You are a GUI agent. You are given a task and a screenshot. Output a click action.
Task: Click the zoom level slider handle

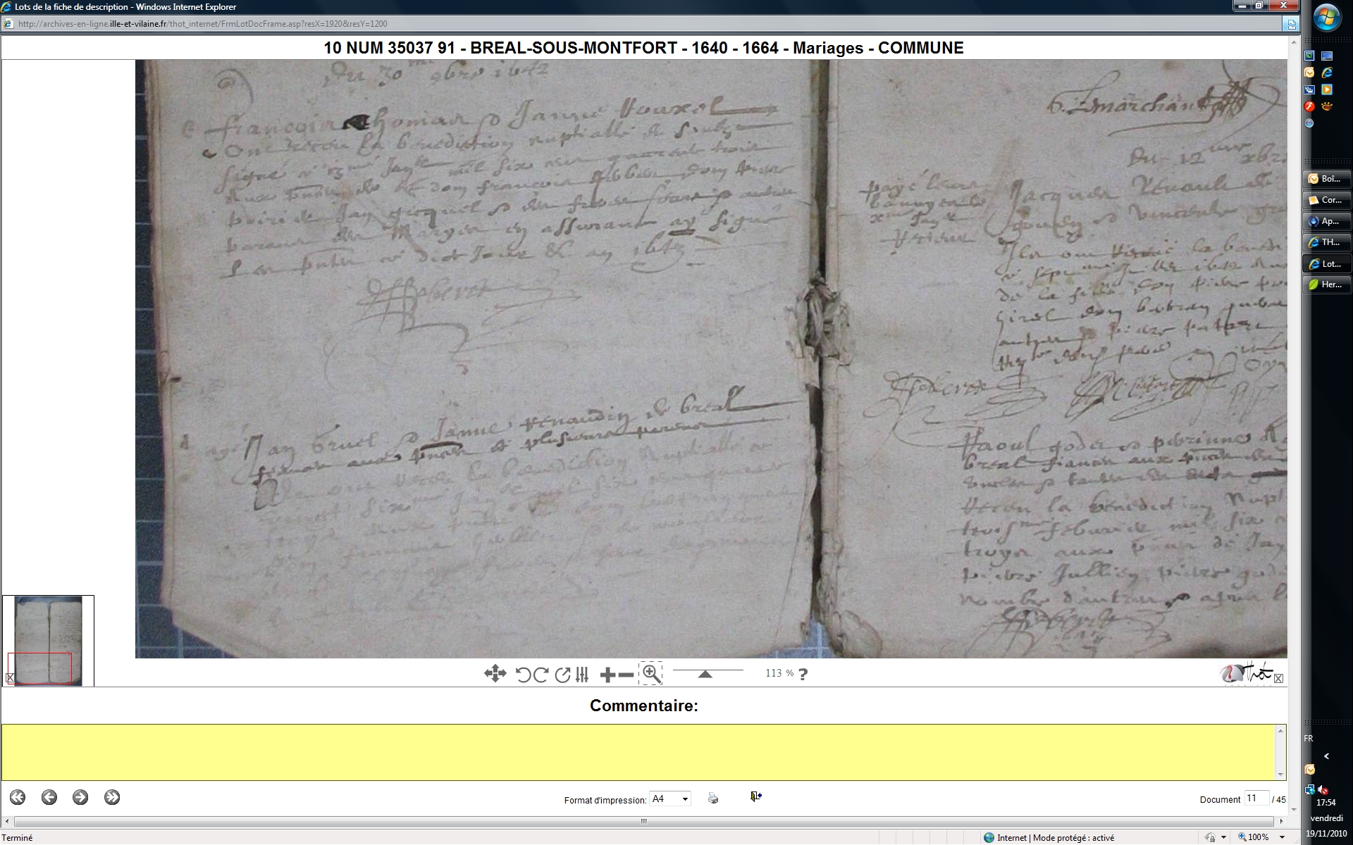coord(705,675)
